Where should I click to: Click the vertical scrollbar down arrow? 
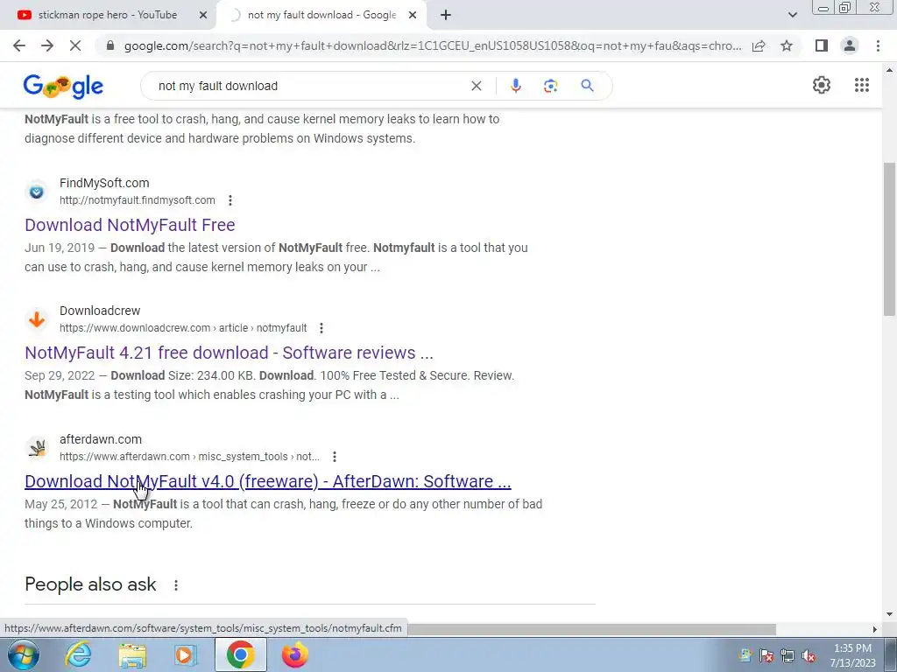click(889, 615)
